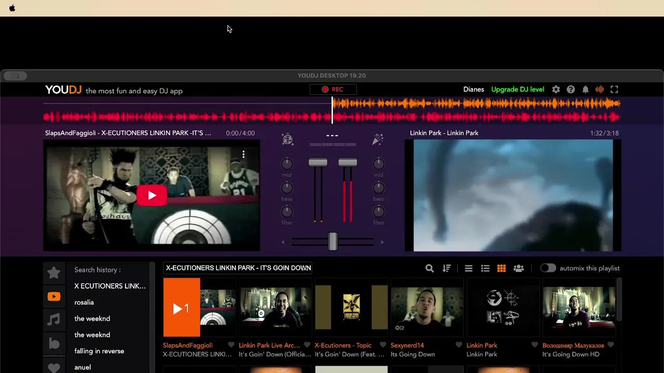Open the Apple menu
This screenshot has width=664, height=373.
[12, 8]
